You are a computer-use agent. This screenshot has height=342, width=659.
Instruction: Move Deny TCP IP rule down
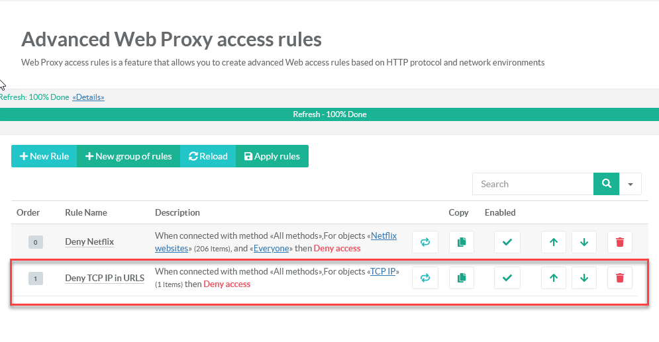point(584,278)
